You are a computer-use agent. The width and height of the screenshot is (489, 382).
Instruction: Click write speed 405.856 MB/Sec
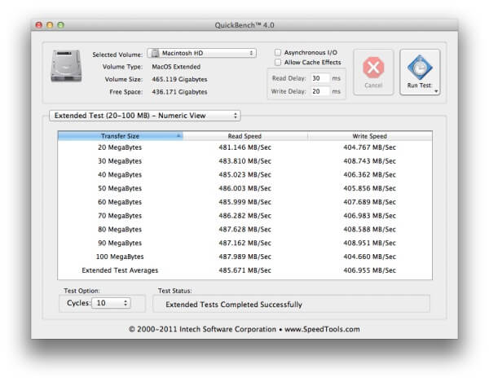369,188
